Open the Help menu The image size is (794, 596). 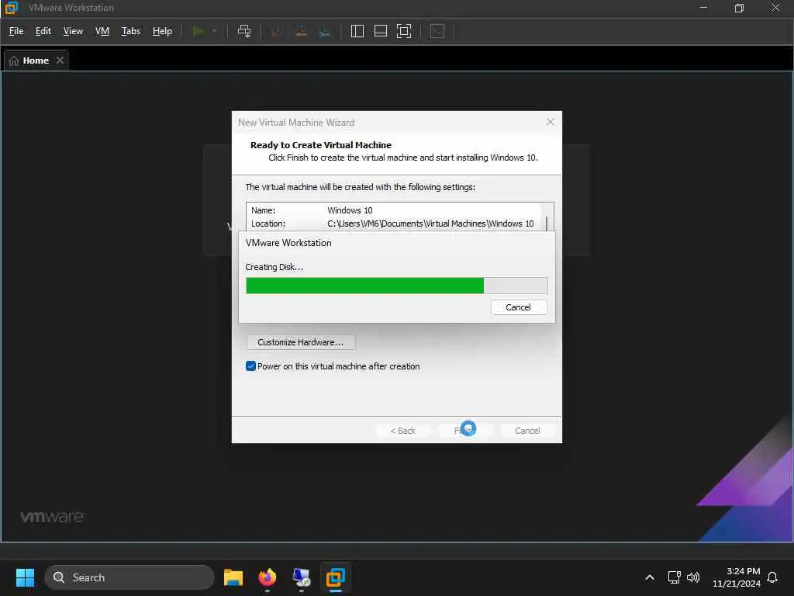tap(162, 31)
